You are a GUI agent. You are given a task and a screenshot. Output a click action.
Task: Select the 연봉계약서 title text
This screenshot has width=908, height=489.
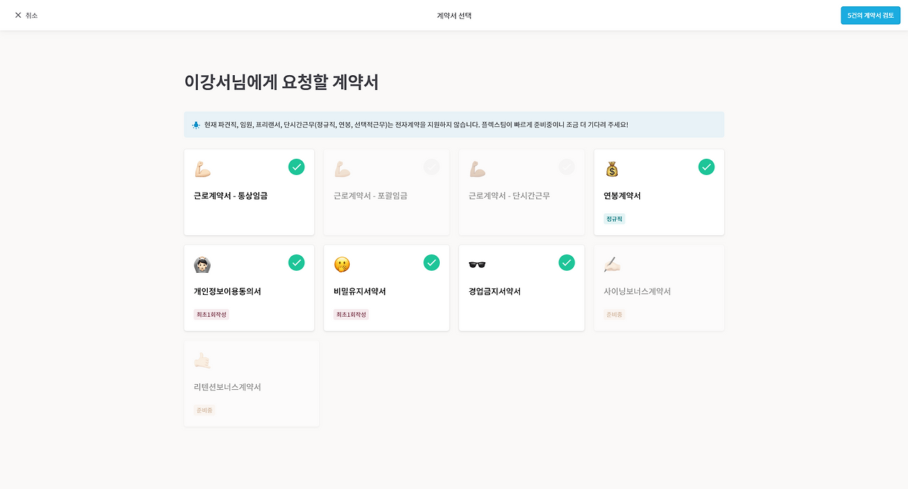click(x=622, y=196)
